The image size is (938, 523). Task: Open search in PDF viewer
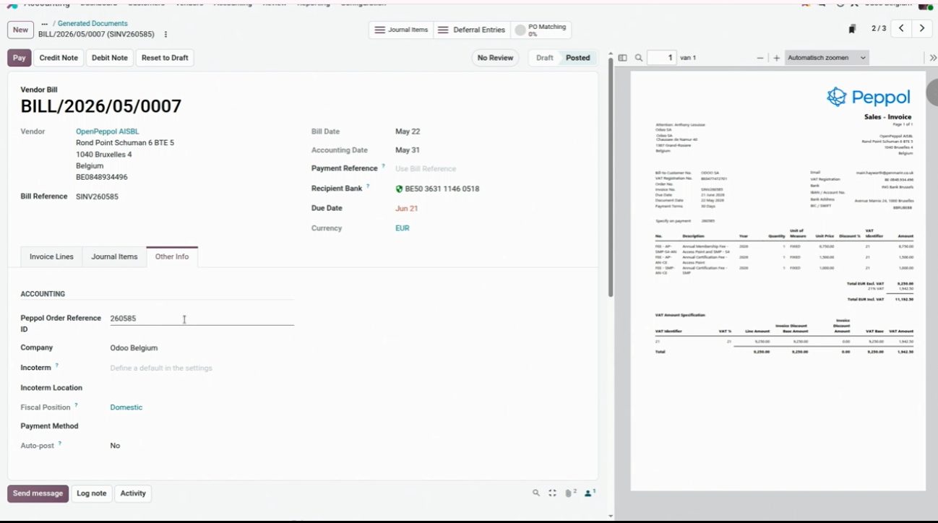pos(639,58)
